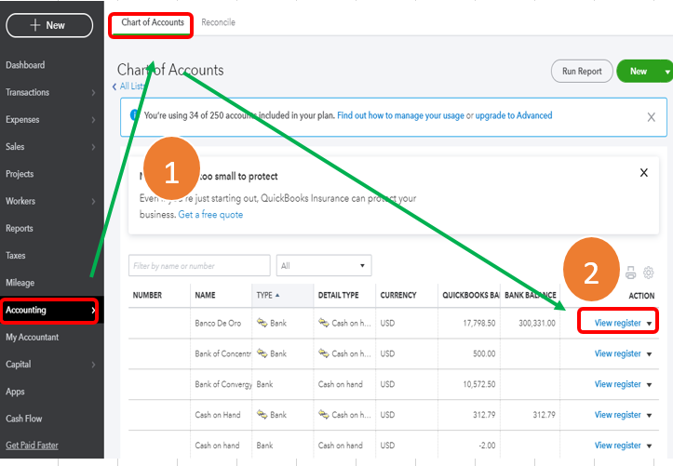Open dropdown arrow beside green New button

click(667, 72)
